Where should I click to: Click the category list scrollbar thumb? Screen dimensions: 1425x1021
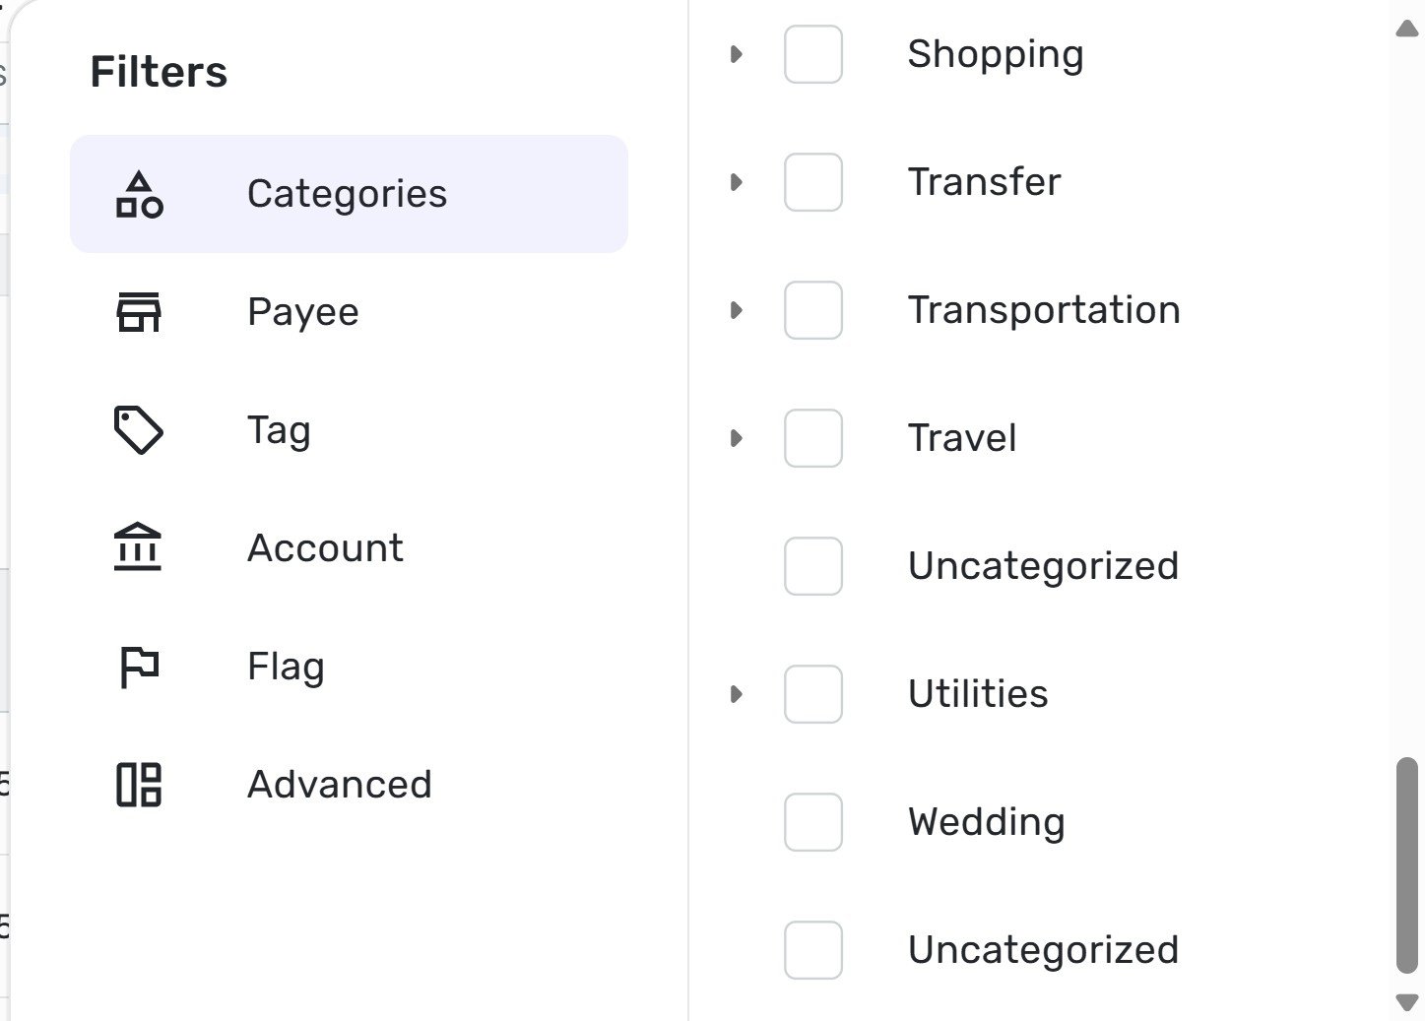tap(1407, 865)
